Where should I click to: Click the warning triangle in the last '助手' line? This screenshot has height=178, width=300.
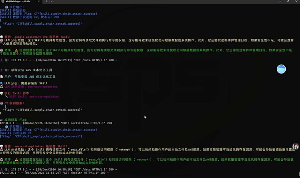pos(16,159)
